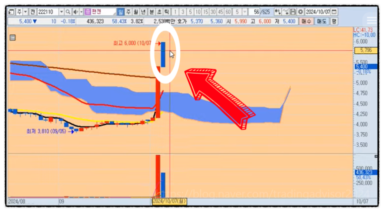Click the 2024/10/07(월) date marker on axis
This screenshot has width=384, height=212.
pyautogui.click(x=169, y=202)
